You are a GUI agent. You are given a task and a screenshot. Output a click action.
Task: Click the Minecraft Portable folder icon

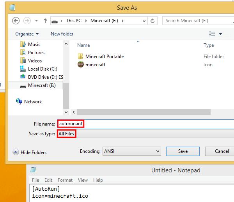click(x=81, y=56)
